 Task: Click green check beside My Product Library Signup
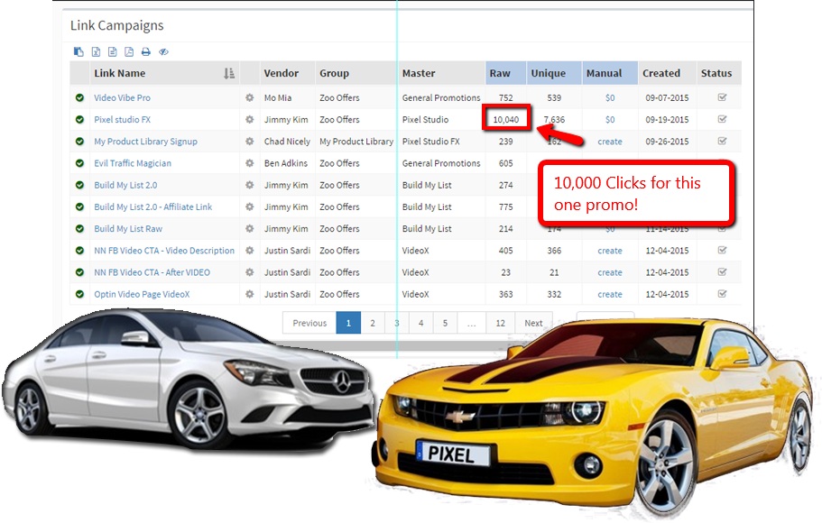pyautogui.click(x=79, y=142)
